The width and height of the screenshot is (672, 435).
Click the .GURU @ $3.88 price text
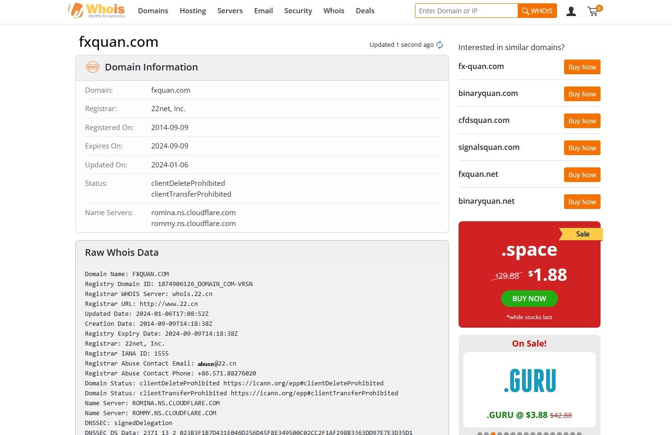pyautogui.click(x=517, y=415)
